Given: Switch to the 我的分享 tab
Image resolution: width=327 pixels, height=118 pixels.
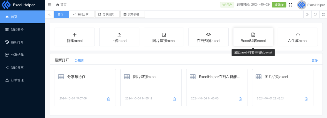Looking at the screenshot, I should pos(82,14).
